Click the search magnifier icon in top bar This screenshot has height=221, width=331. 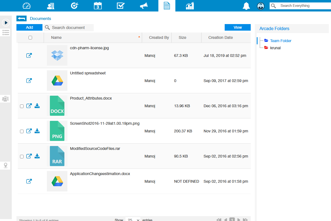[273, 6]
